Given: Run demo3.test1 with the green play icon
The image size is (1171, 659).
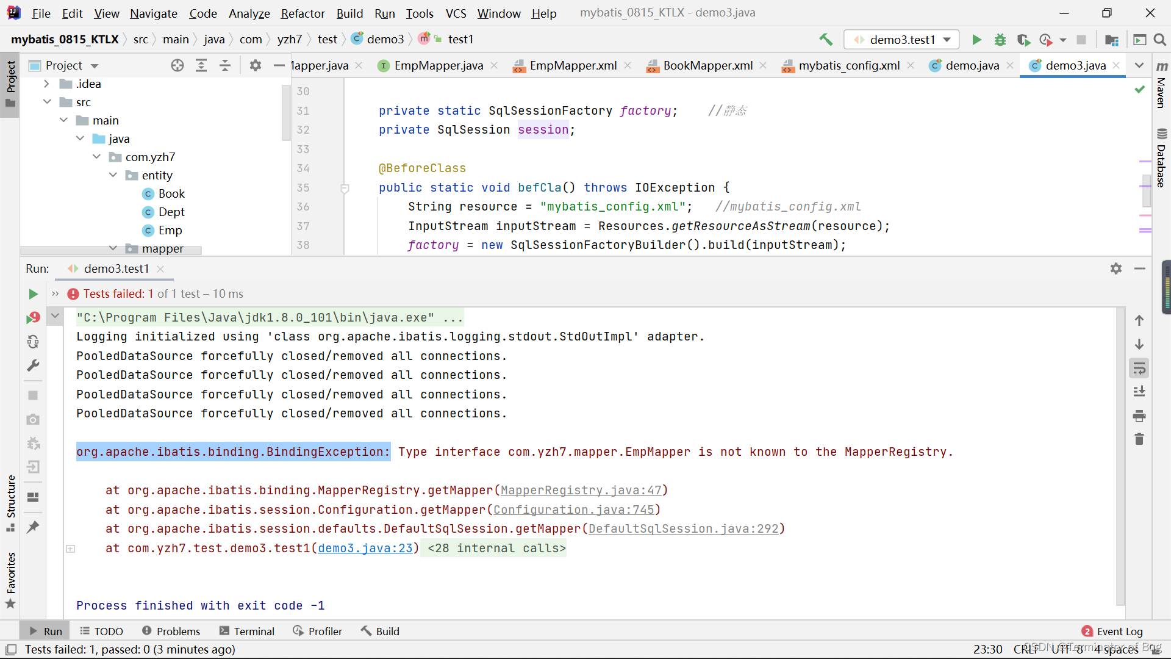Looking at the screenshot, I should (976, 40).
